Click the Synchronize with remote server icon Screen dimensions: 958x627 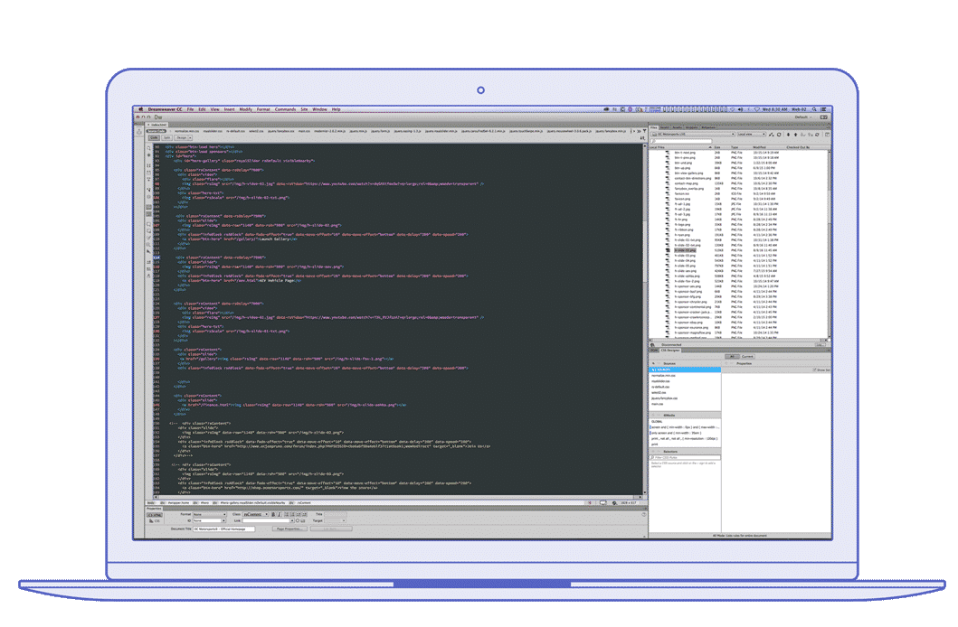(818, 135)
